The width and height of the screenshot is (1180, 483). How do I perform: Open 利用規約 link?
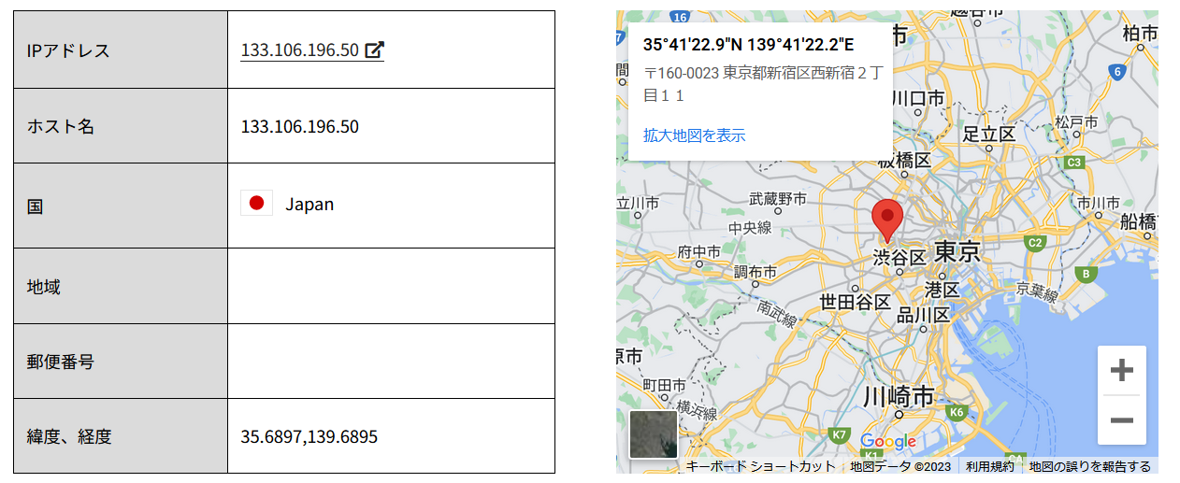989,466
